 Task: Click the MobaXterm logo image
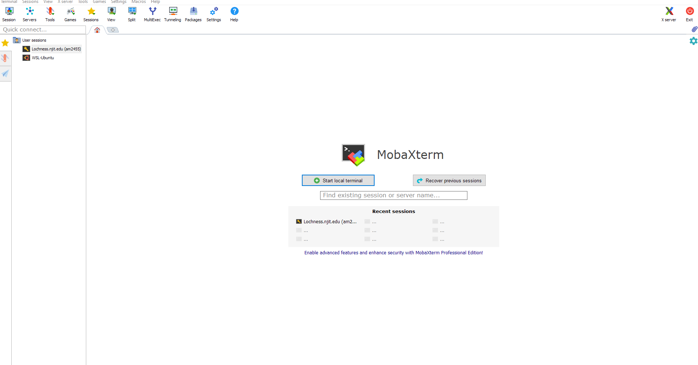[353, 155]
